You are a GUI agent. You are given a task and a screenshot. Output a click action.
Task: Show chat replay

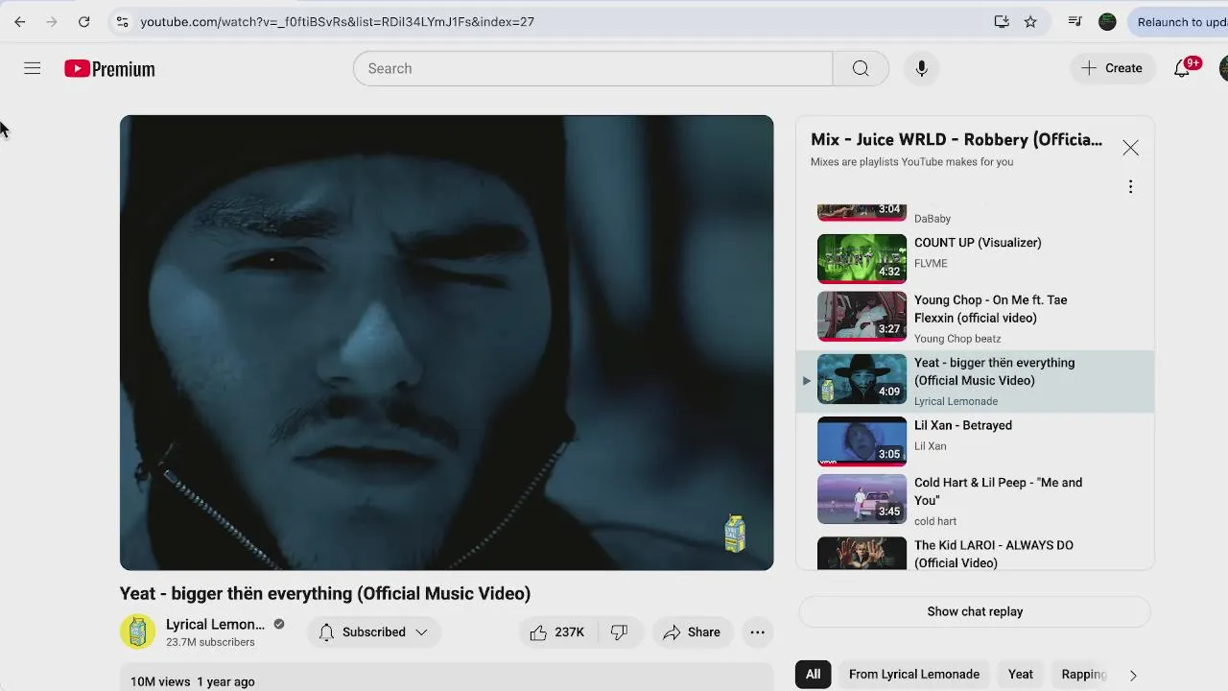(975, 611)
